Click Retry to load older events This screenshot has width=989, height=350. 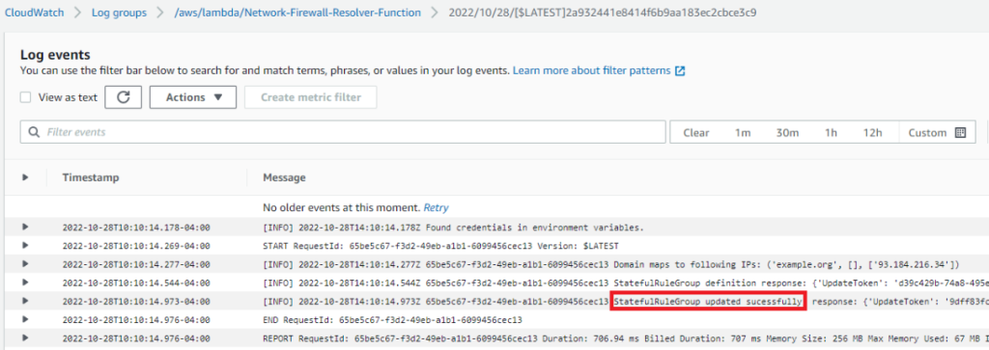point(436,207)
